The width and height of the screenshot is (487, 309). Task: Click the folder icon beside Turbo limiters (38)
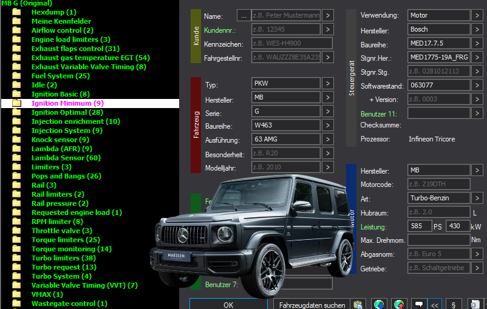[16, 258]
